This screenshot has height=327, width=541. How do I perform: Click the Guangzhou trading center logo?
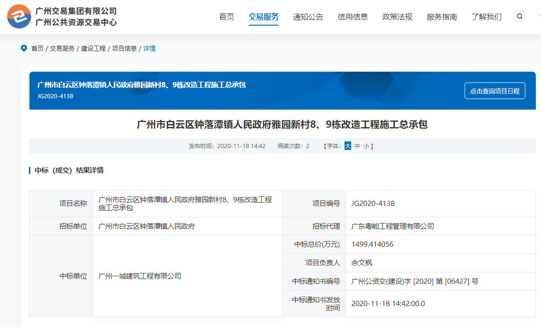coord(19,17)
